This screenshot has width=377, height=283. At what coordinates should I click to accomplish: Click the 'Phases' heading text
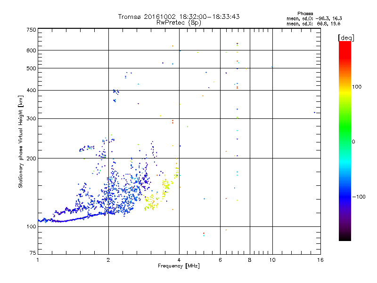click(305, 14)
